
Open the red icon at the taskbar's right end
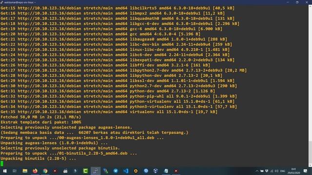[x=176, y=171]
